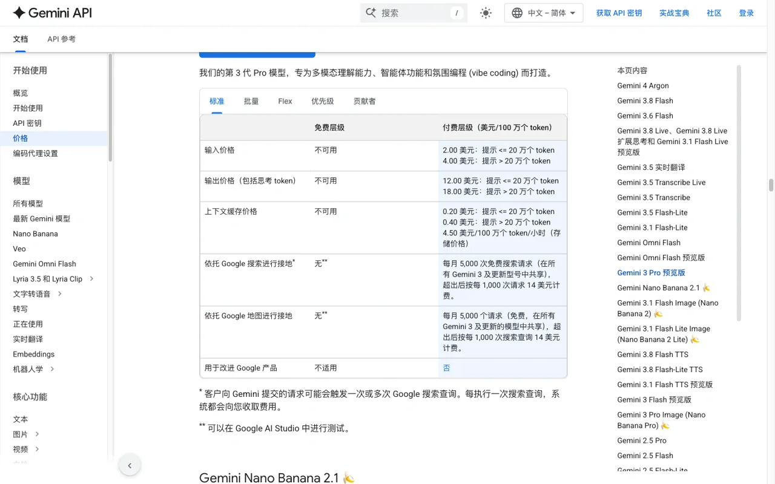
Task: Jump to Gemini 3.8 Flash TTS section
Action: (653, 355)
